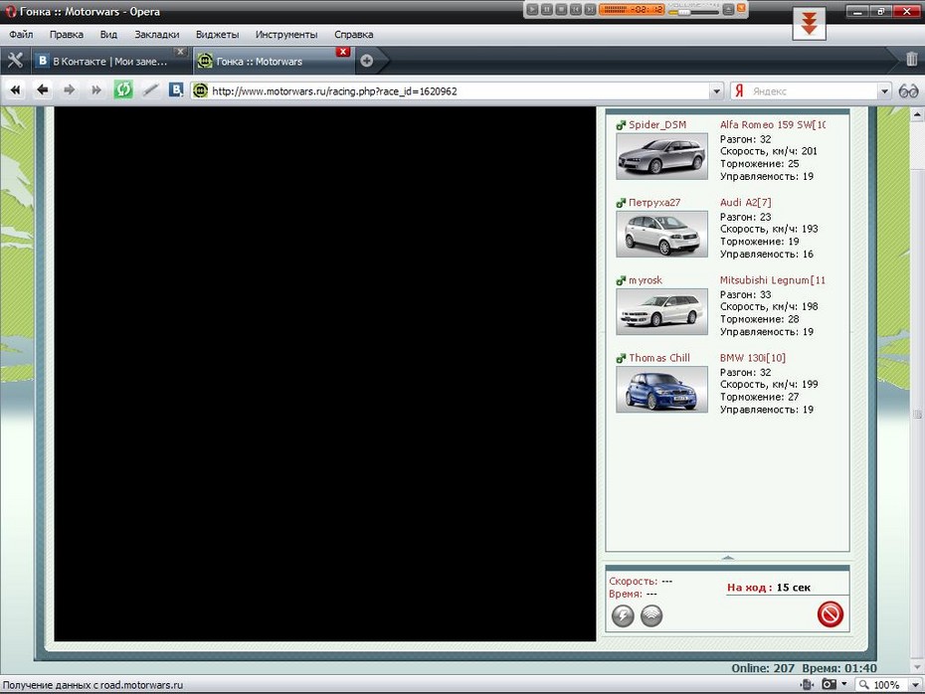
Task: Click the glasses icon beside the search field
Action: coord(908,91)
